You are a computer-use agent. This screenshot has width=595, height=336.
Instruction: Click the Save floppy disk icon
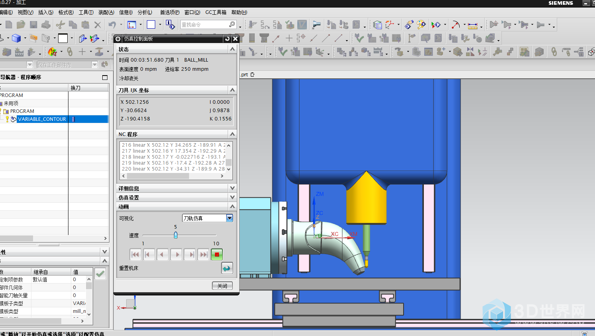(33, 25)
